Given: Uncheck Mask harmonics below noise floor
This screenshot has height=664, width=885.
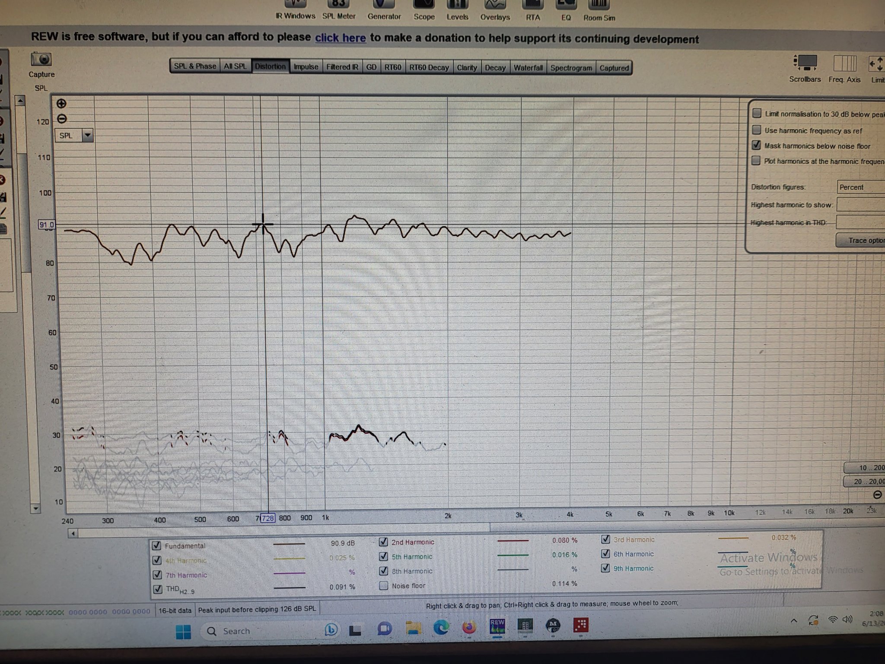Looking at the screenshot, I should pyautogui.click(x=756, y=145).
